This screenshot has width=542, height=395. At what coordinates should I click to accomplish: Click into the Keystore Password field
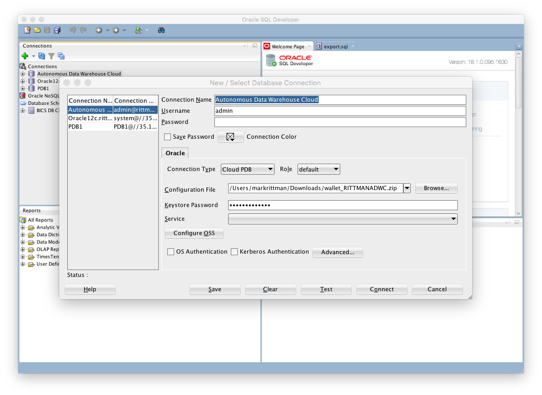point(343,205)
